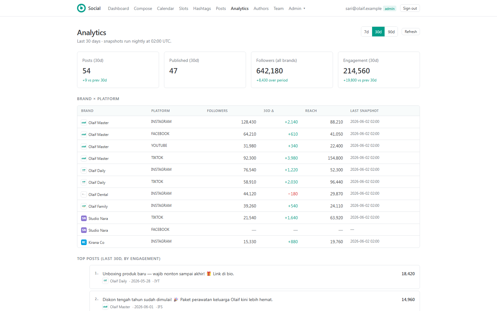497x311 pixels.
Task: Click the brand icon in the Olaif Daily Instagram row
Action: (84, 170)
